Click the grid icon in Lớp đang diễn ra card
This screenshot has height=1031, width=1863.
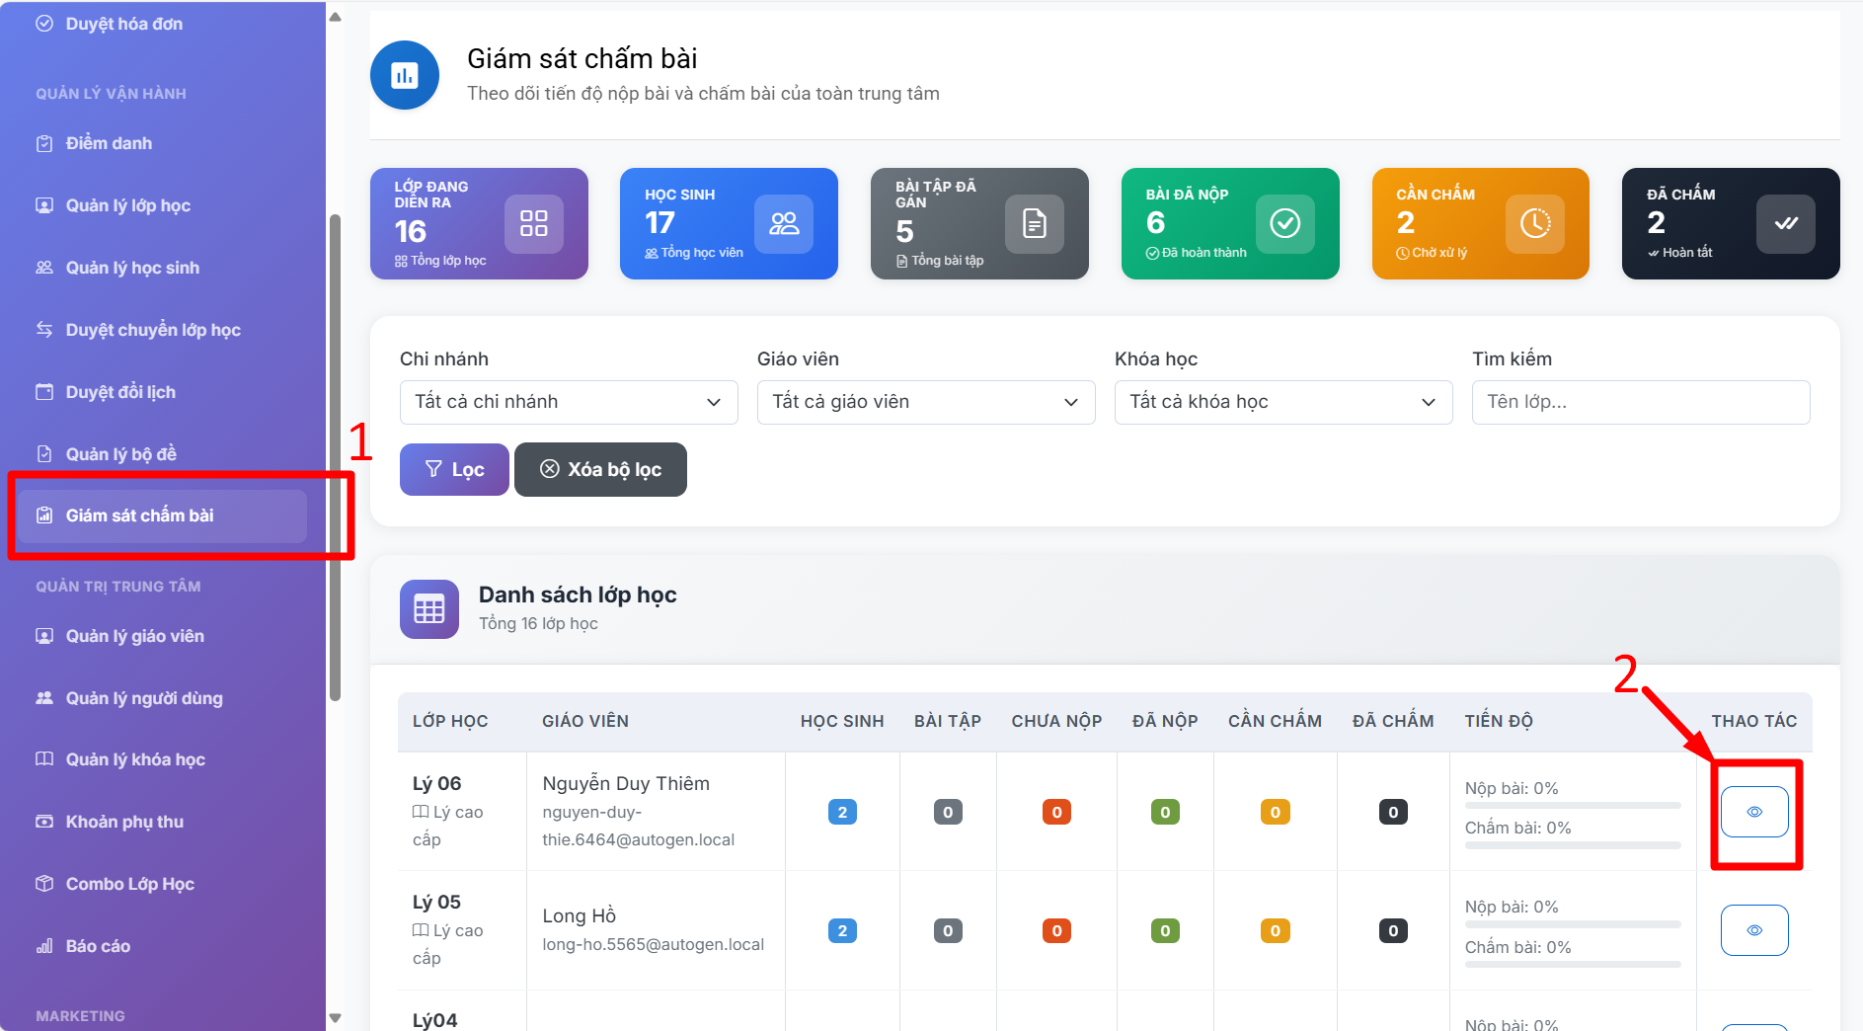click(533, 223)
